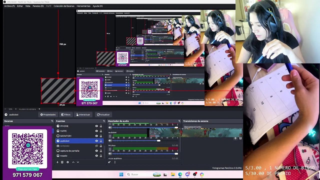This screenshot has height=180, width=320.
Task: Hide the captura de pantalla source
Action: [96, 151]
